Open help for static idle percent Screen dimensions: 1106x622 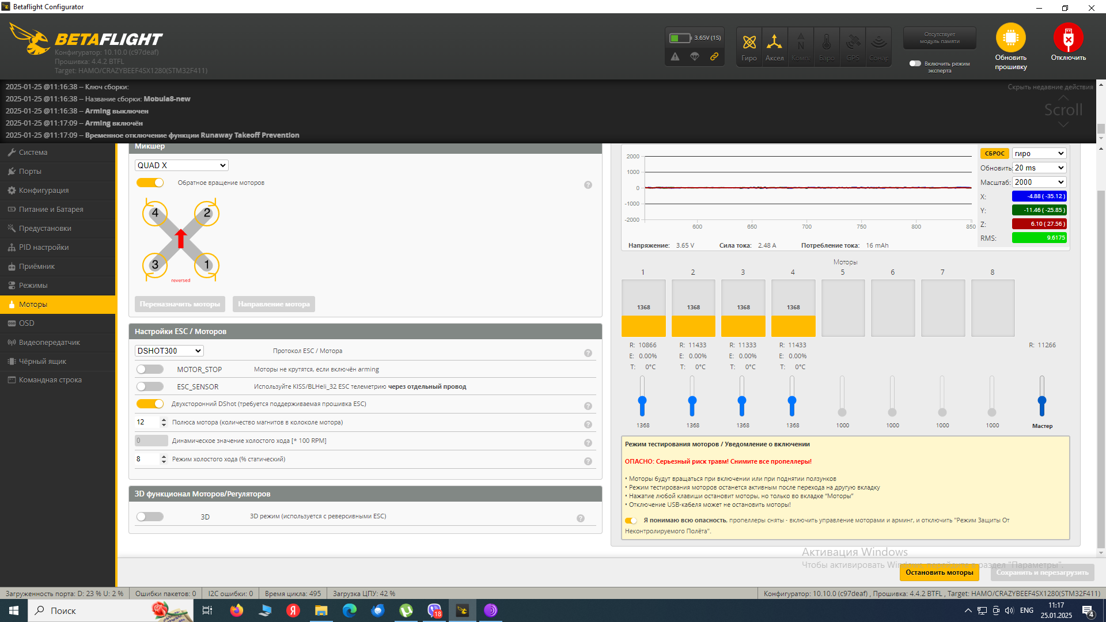coord(588,461)
